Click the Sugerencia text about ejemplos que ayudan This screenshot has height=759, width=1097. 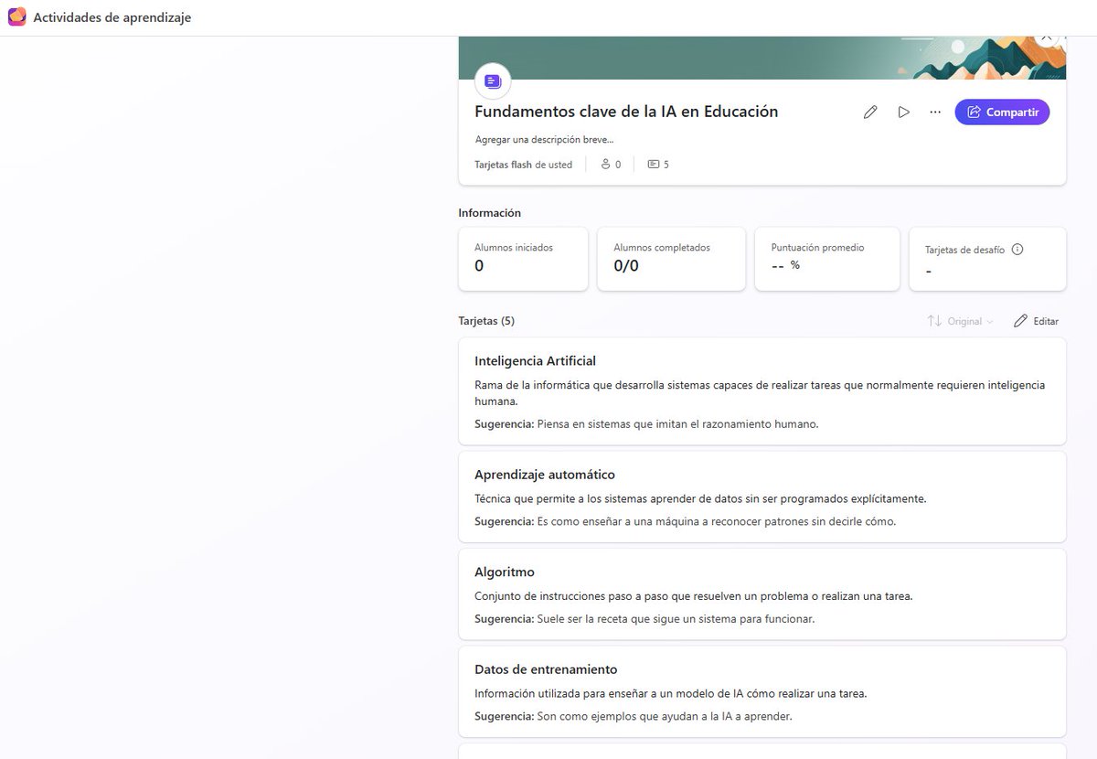(634, 716)
